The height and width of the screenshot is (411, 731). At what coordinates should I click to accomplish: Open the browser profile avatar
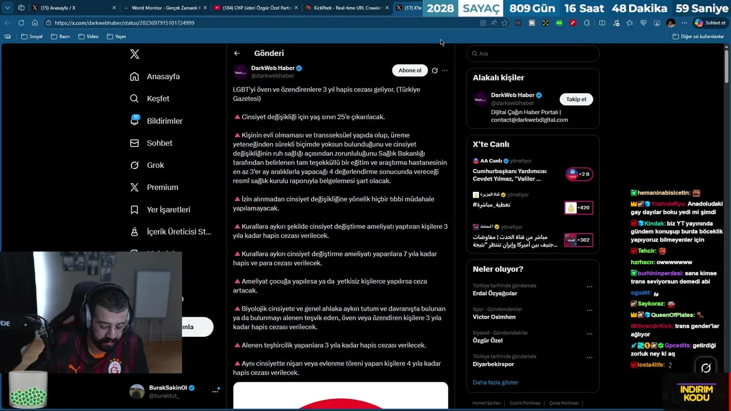(670, 23)
